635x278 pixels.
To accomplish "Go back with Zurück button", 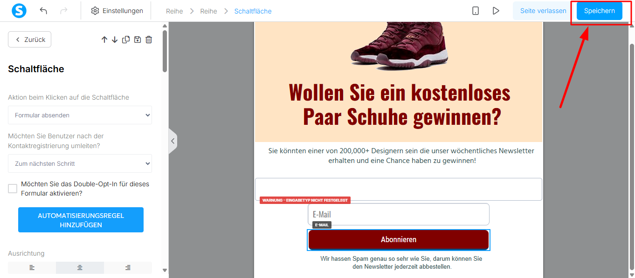I will (x=29, y=40).
